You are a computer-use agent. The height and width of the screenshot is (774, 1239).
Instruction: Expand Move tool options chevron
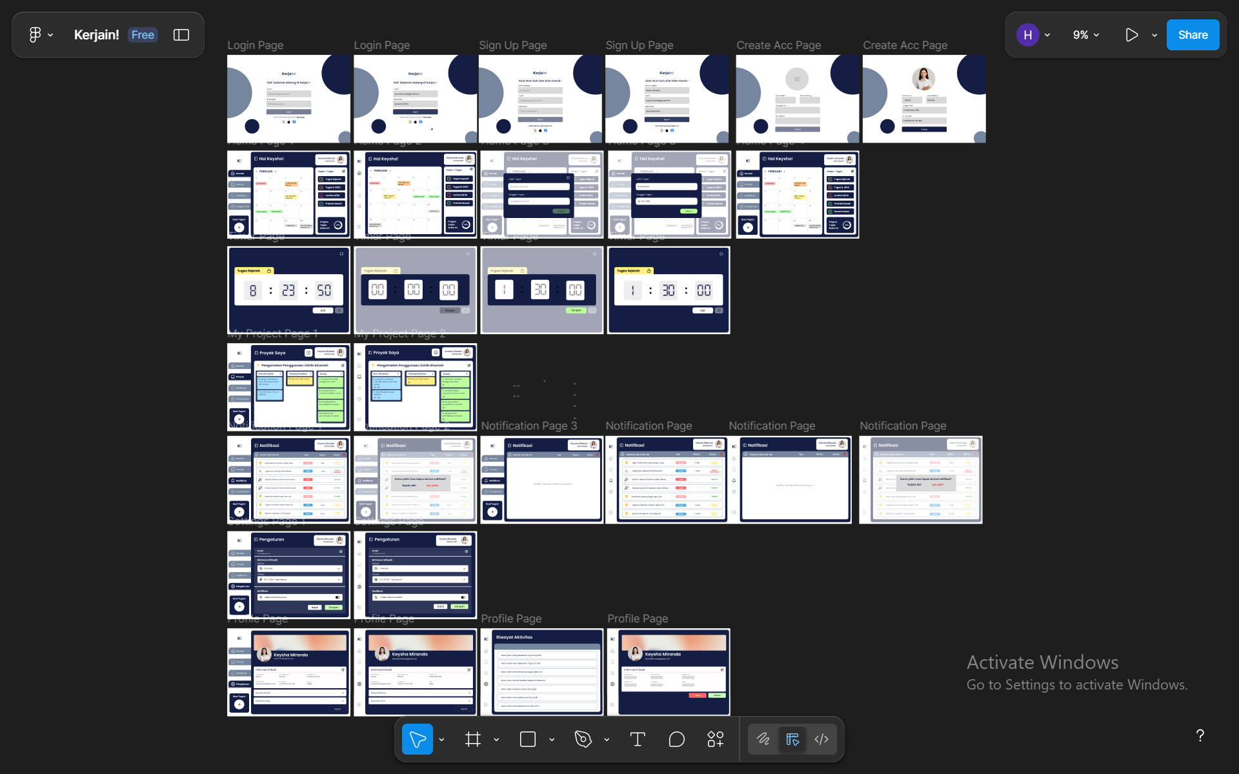pos(441,740)
